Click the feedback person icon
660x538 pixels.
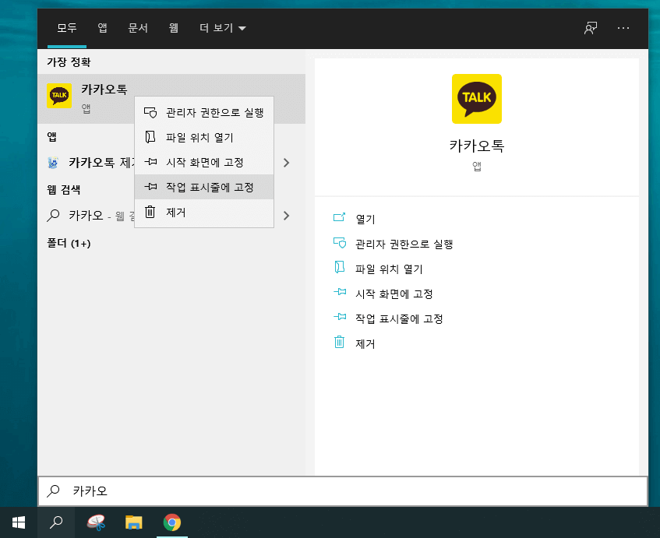pyautogui.click(x=591, y=28)
